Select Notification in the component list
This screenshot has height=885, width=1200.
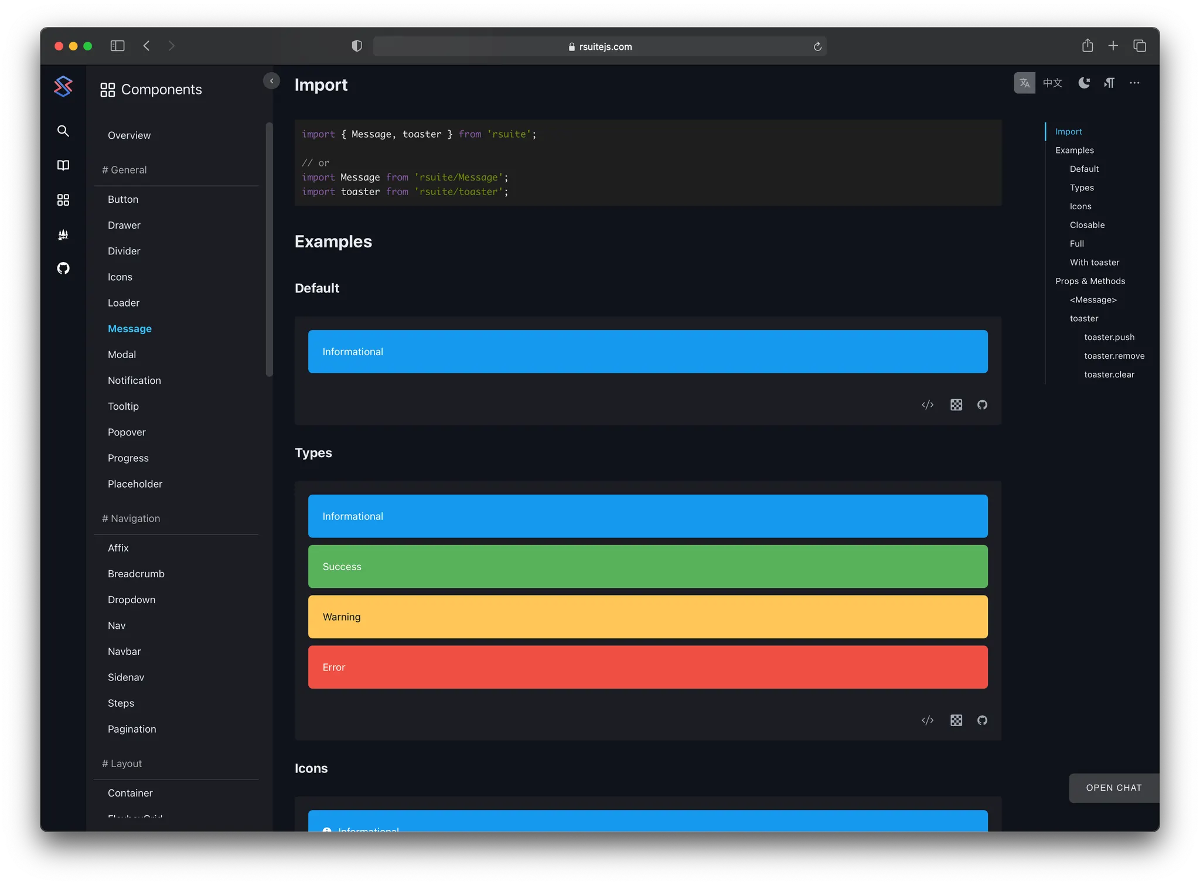pos(134,380)
